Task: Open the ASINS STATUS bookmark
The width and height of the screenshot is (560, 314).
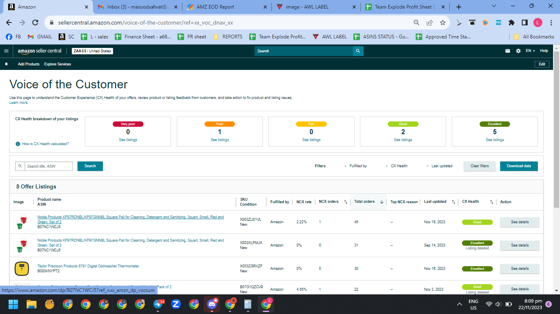Action: [x=381, y=36]
